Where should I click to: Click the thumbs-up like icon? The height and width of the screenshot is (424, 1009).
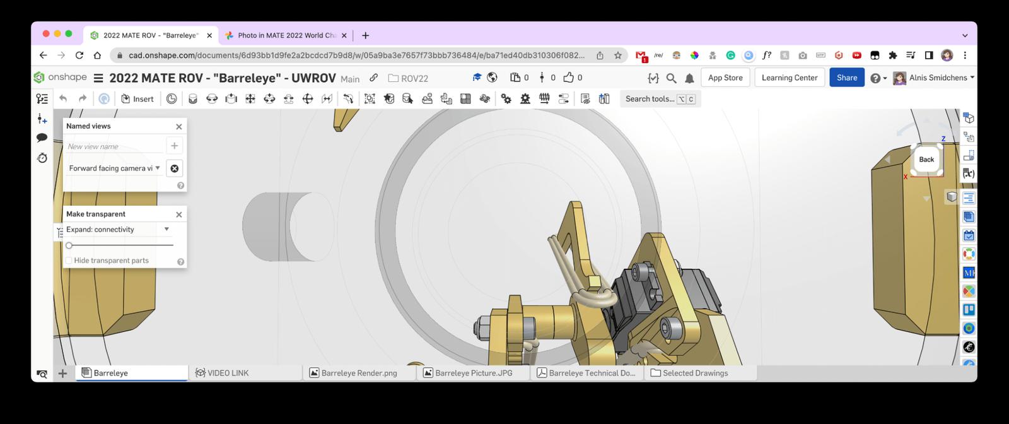[569, 78]
